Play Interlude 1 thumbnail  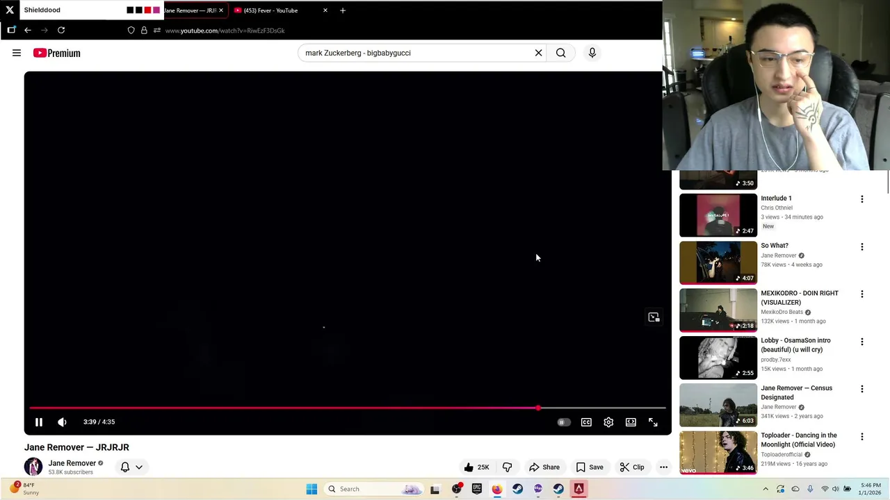coord(718,215)
